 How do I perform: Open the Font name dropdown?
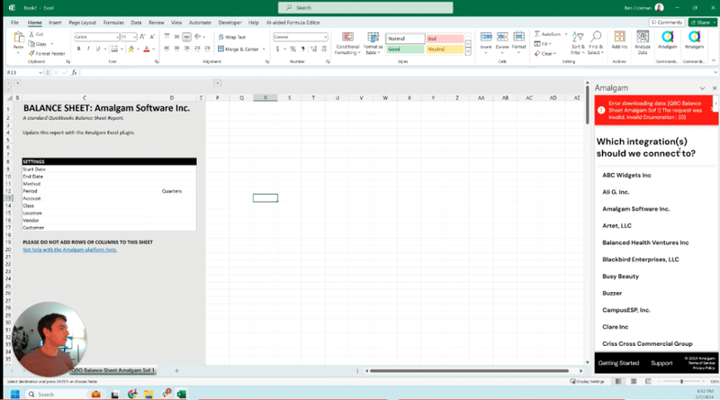pyautogui.click(x=117, y=37)
